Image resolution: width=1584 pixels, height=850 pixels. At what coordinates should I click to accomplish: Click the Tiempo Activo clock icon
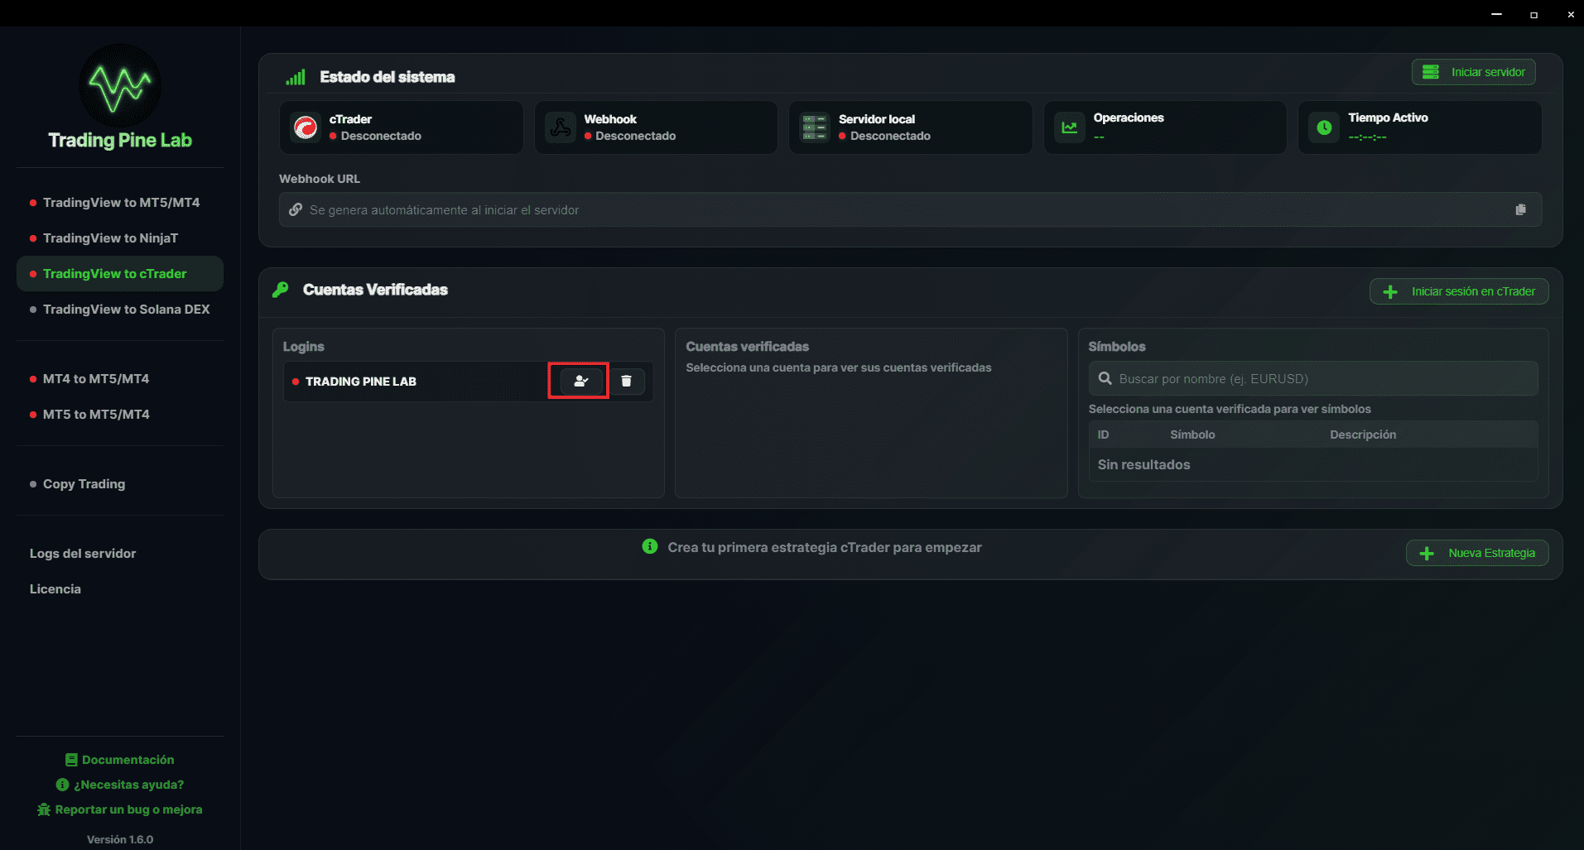[x=1323, y=127]
